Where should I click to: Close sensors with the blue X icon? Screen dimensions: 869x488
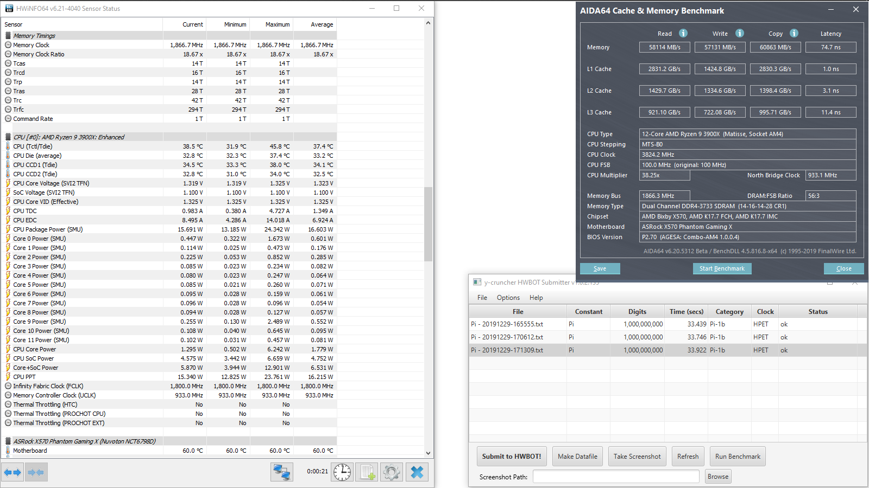tap(417, 472)
